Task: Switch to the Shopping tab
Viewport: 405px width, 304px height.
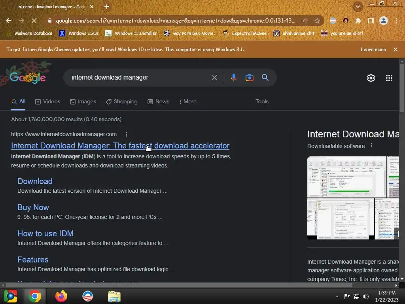Action: click(x=122, y=102)
